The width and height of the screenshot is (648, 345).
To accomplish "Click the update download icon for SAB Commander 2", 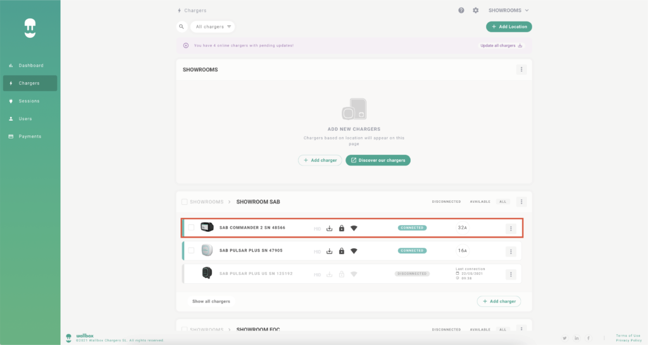I will [329, 228].
